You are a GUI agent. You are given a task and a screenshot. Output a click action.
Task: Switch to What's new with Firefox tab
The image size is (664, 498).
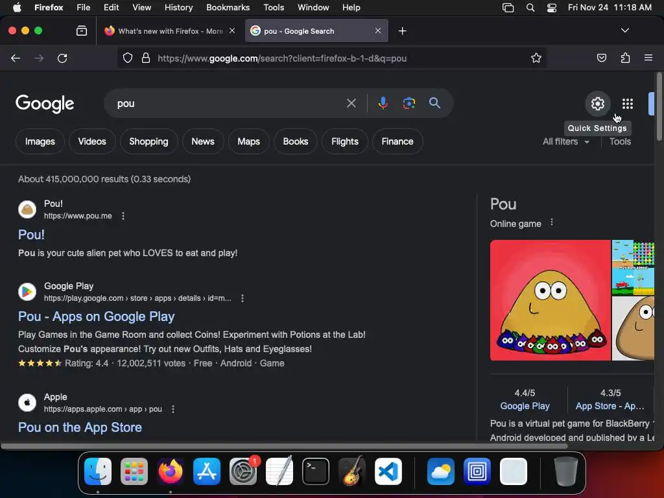[171, 31]
